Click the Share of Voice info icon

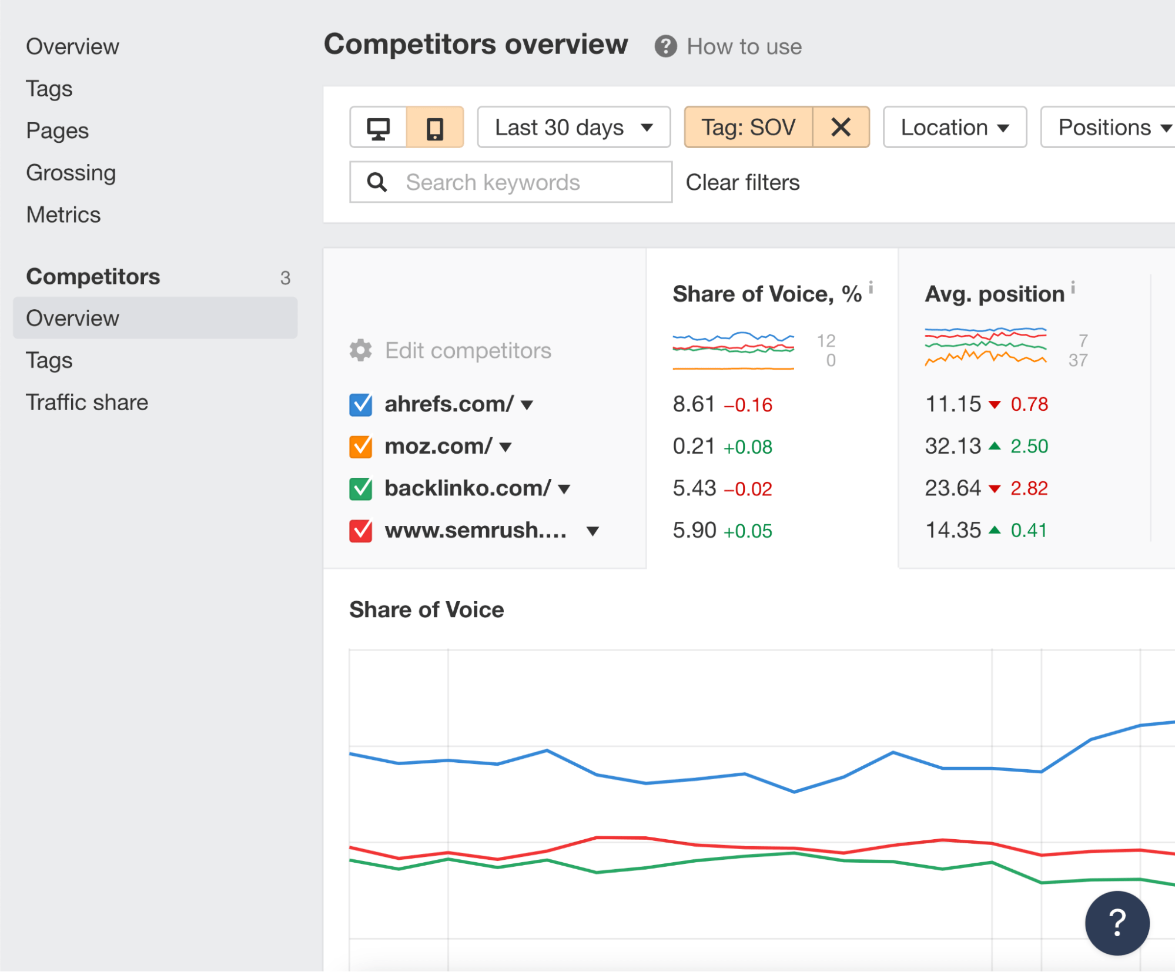(871, 287)
